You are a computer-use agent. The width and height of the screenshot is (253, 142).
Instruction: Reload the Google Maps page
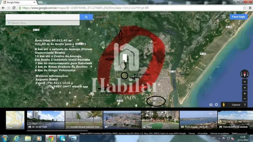coord(14,8)
